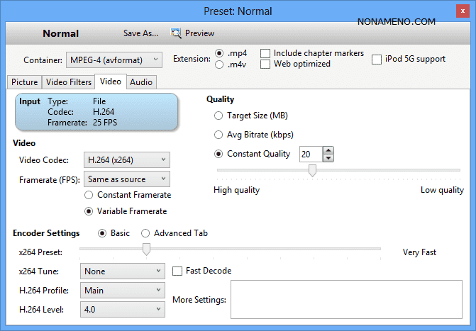This screenshot has width=476, height=331.
Task: Expand the Video Codec dropdown
Action: (x=127, y=160)
